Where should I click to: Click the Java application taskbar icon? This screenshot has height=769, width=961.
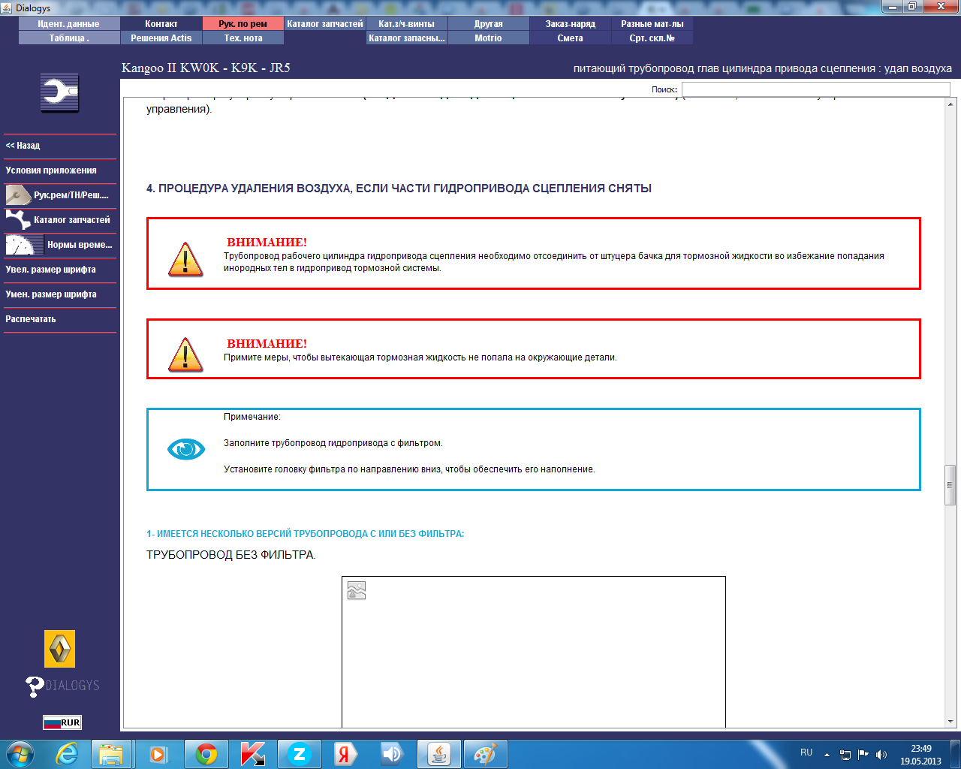point(439,754)
